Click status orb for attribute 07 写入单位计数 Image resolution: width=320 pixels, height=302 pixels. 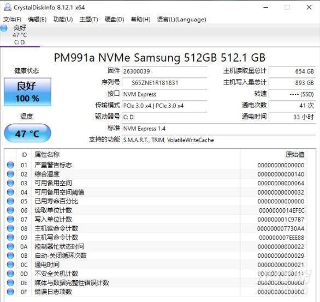(x=10, y=219)
